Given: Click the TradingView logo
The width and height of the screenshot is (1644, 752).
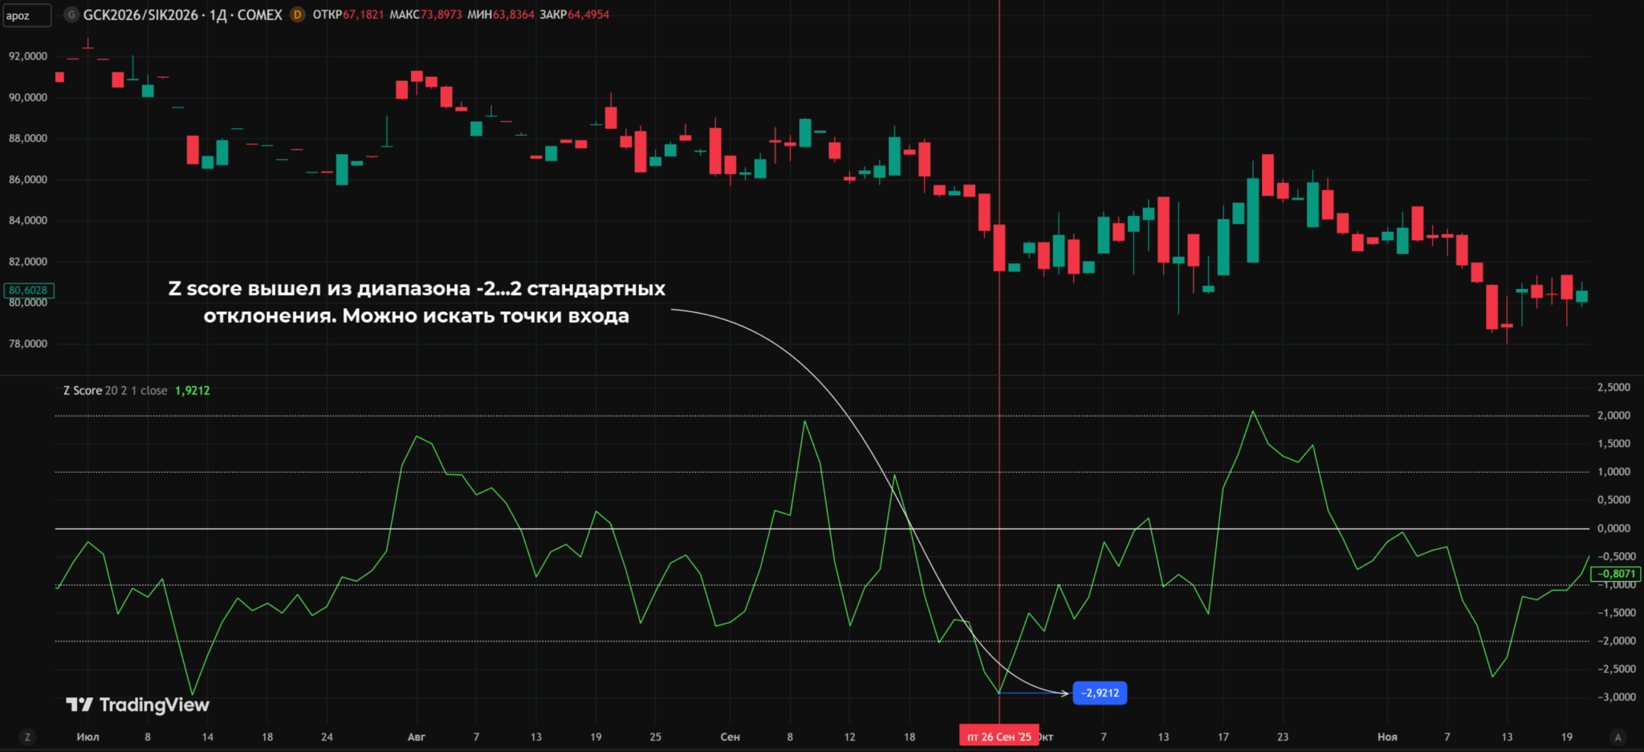Looking at the screenshot, I should pyautogui.click(x=137, y=705).
